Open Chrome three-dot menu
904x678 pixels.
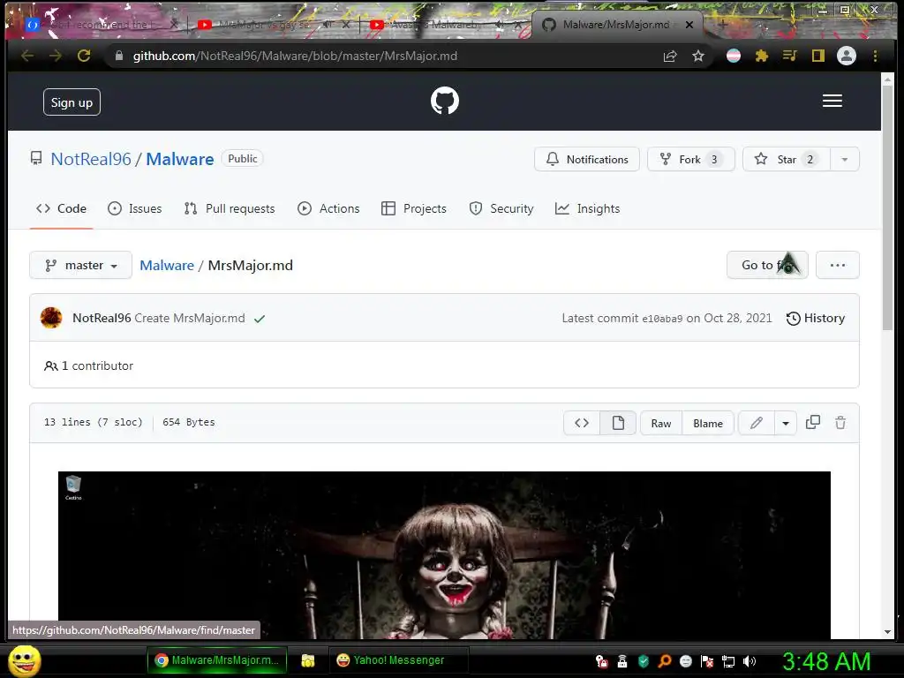pyautogui.click(x=875, y=56)
